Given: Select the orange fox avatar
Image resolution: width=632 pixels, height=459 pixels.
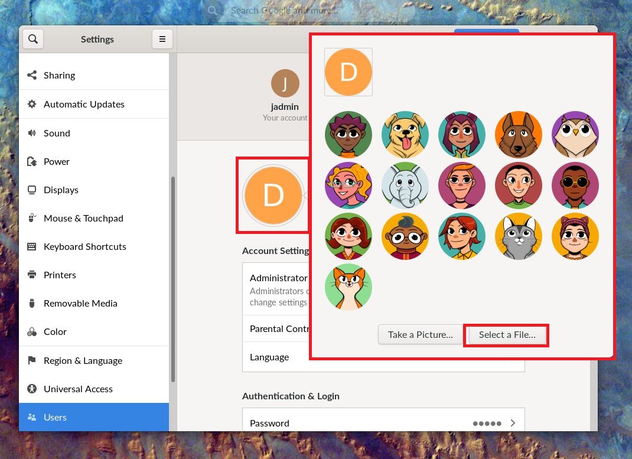Looking at the screenshot, I should tap(348, 287).
